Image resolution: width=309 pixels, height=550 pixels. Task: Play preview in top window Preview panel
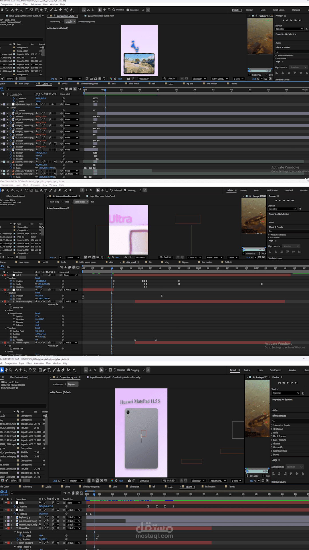291,20
